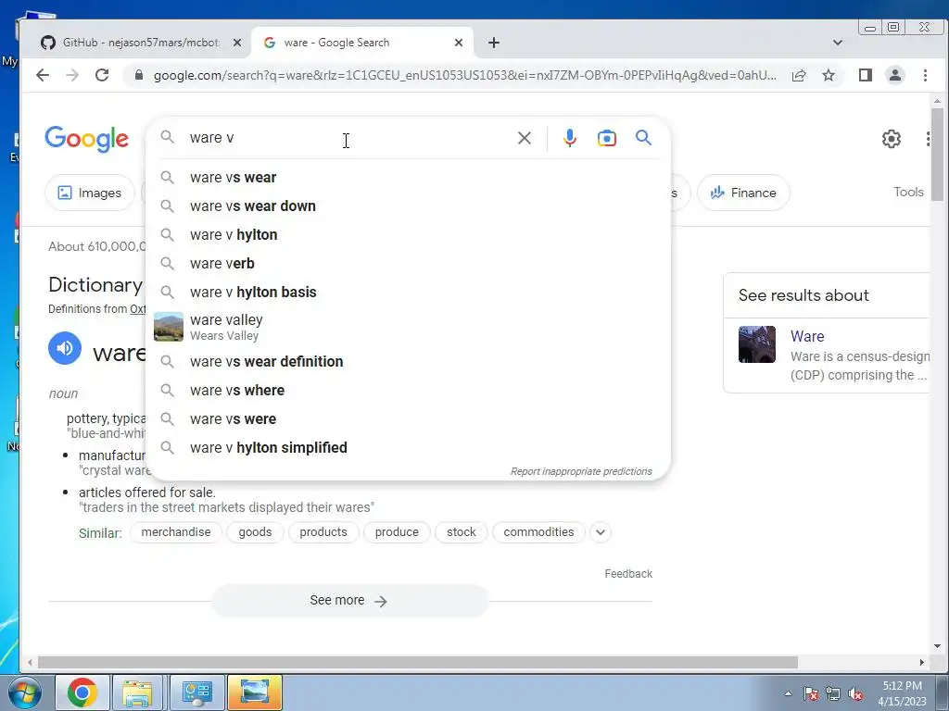Open a new tab with the plus icon
This screenshot has height=711, width=949.
click(x=494, y=43)
